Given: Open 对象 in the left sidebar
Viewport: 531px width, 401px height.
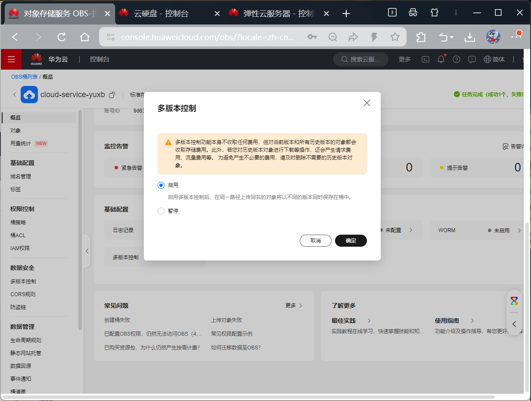Looking at the screenshot, I should point(16,130).
